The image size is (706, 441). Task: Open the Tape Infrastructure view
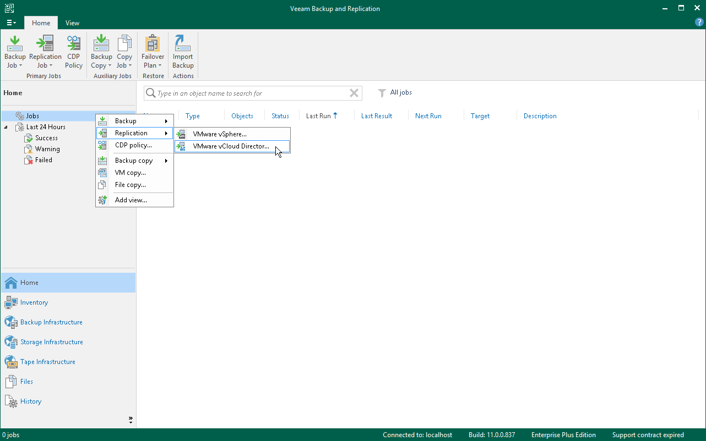[68, 362]
